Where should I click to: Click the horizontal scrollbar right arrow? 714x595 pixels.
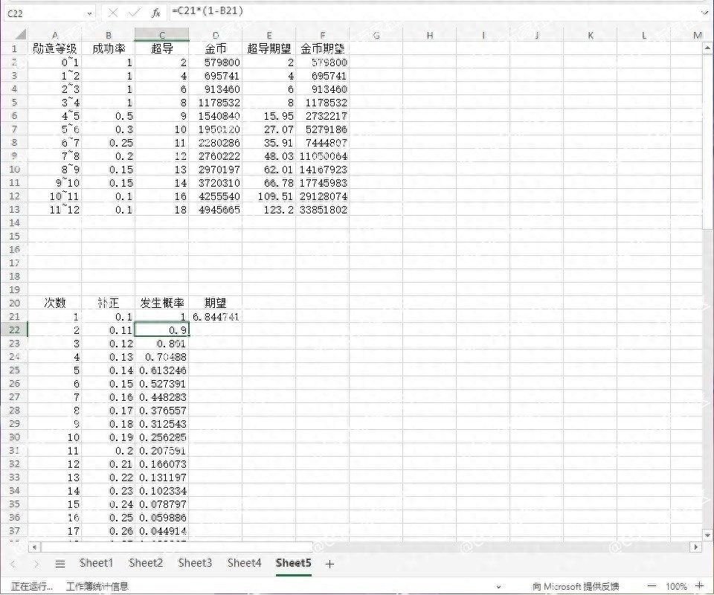point(695,547)
